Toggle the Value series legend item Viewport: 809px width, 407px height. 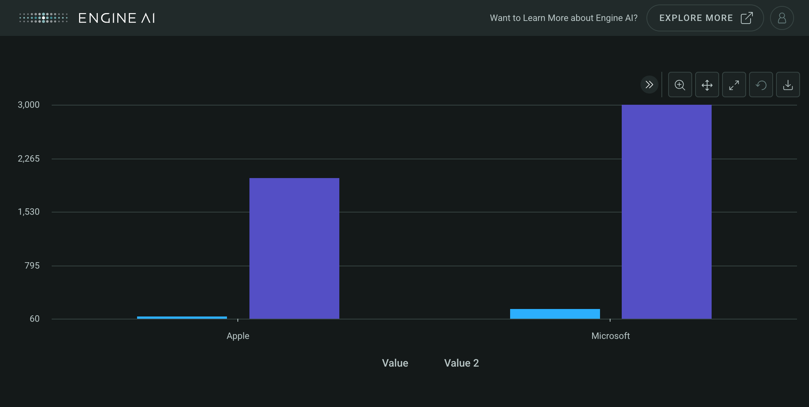[x=395, y=363]
